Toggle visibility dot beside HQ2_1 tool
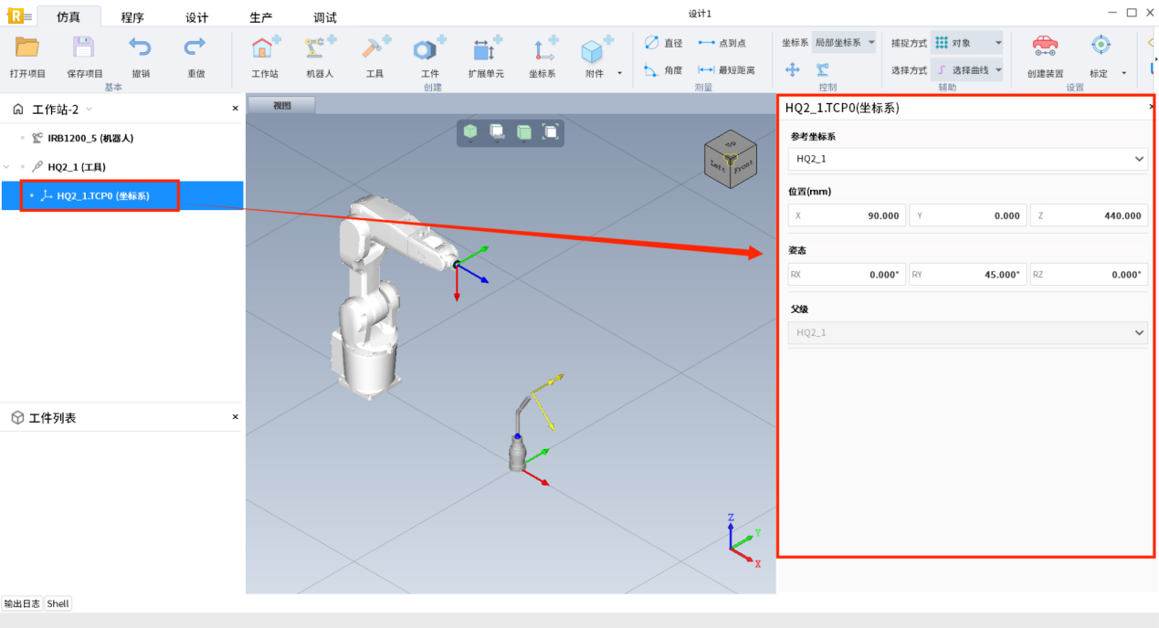This screenshot has height=628, width=1159. pyautogui.click(x=23, y=167)
